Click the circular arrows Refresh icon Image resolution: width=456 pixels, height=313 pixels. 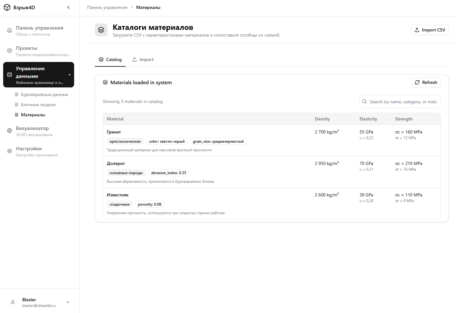point(417,82)
